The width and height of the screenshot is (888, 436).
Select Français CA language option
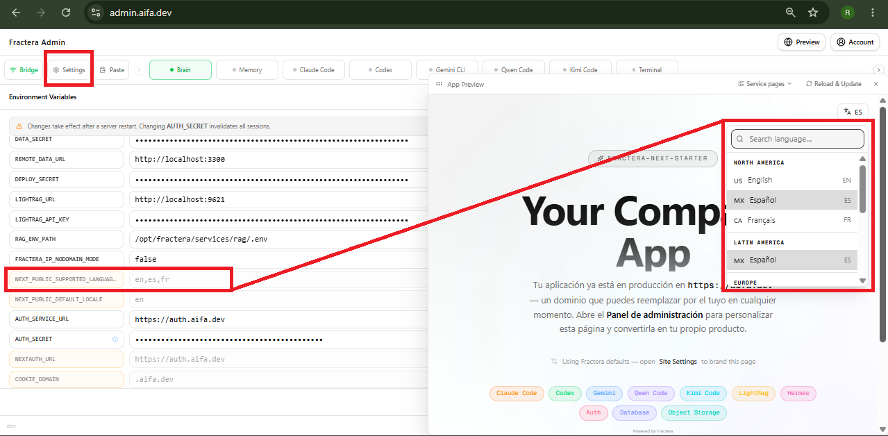pos(792,220)
